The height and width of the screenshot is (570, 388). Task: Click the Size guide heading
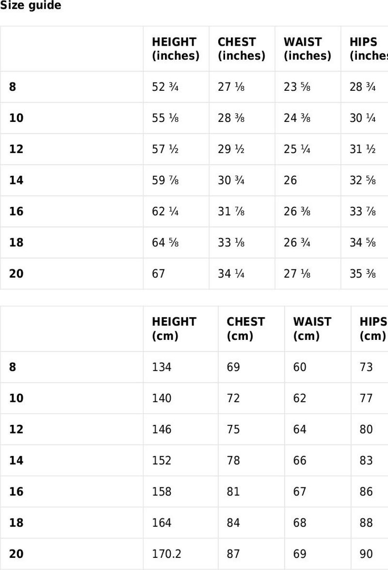[x=31, y=5]
